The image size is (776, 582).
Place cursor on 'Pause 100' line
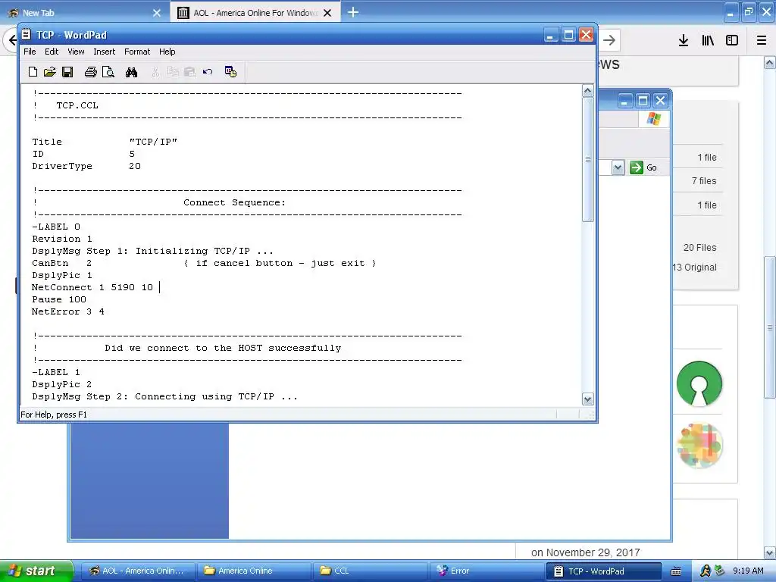pos(59,299)
